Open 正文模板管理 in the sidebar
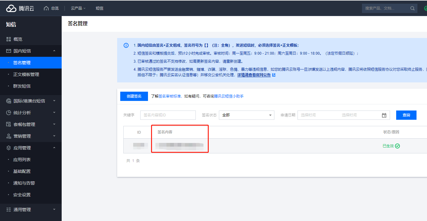427x221 pixels. pos(26,74)
